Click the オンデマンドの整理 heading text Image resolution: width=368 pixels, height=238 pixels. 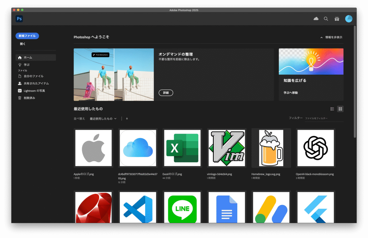(x=176, y=54)
